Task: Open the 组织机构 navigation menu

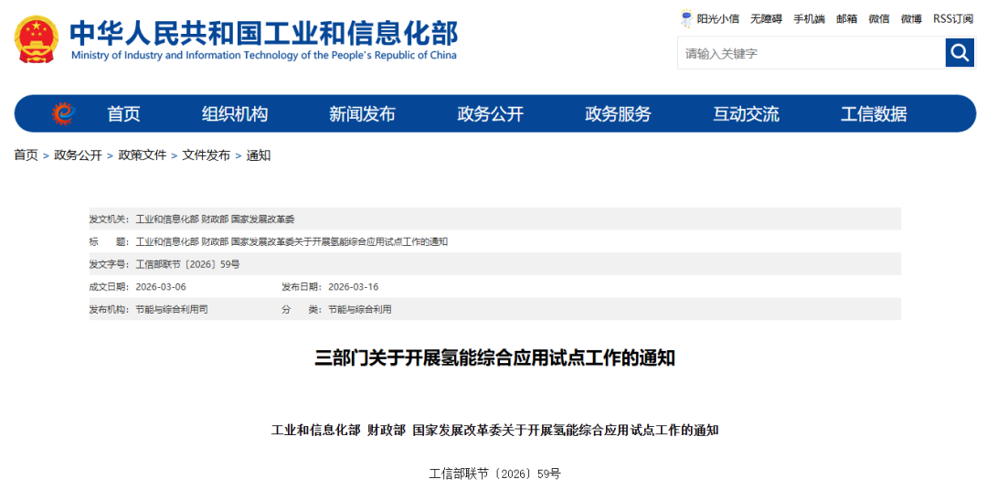Action: [235, 114]
